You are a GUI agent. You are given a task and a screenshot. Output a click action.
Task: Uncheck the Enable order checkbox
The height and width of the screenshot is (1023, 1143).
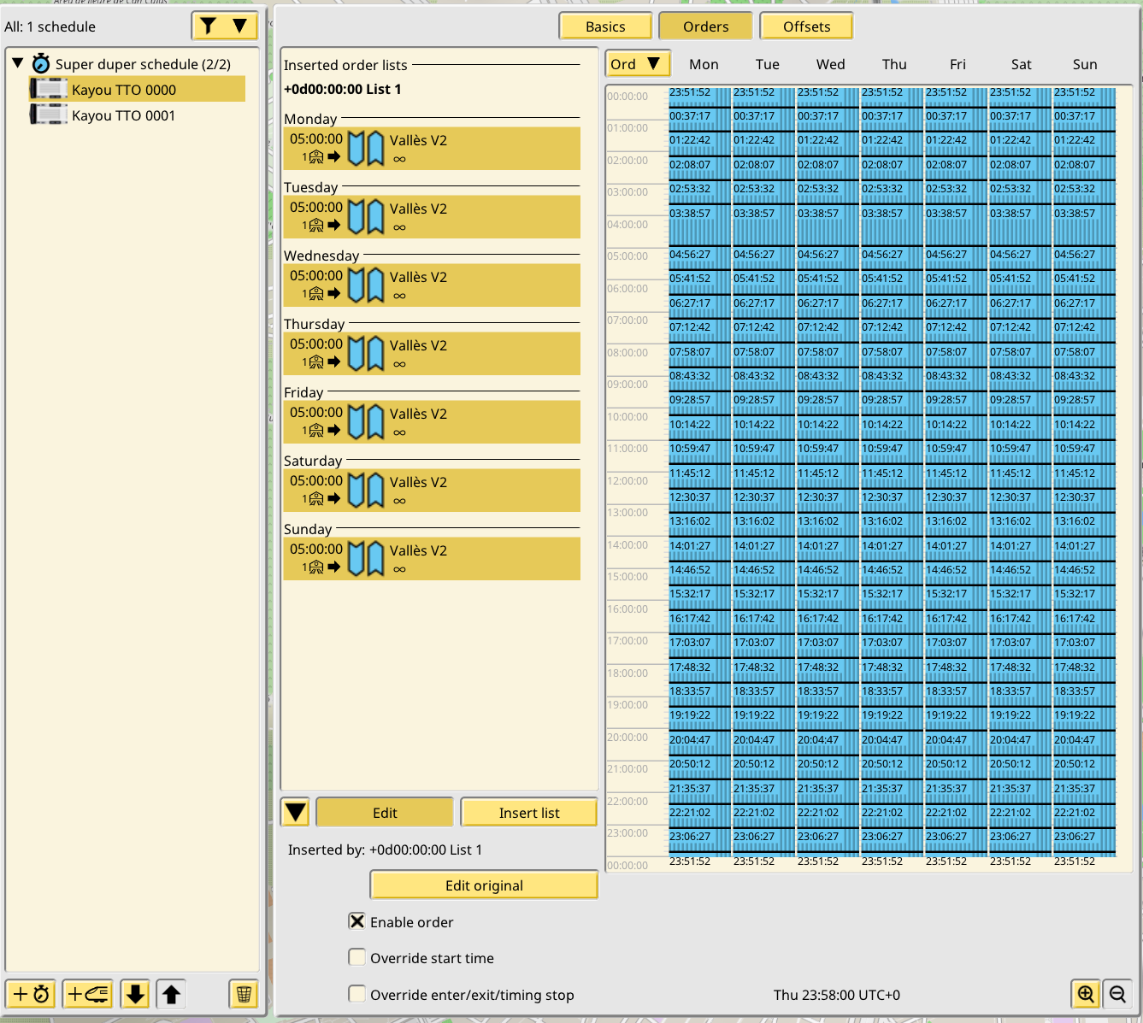pyautogui.click(x=357, y=921)
